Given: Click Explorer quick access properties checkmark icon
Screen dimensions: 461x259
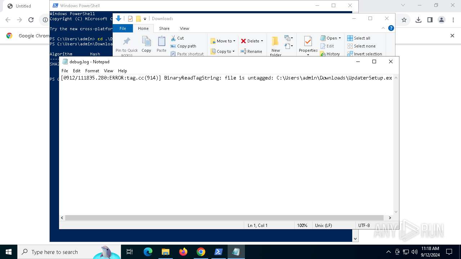Looking at the screenshot, I should coord(130,19).
